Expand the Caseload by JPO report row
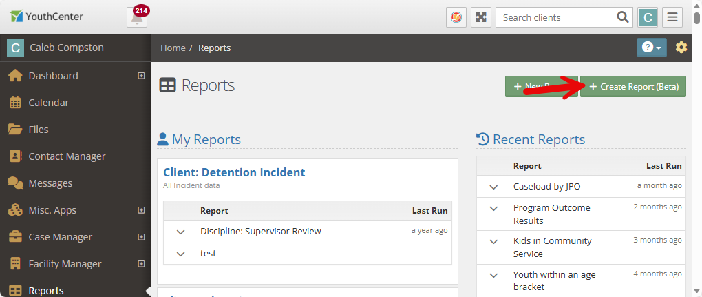702x297 pixels. (x=493, y=187)
